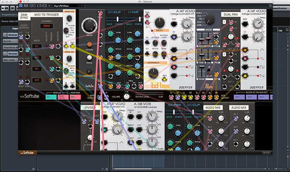This screenshot has width=290, height=172.
Task: Toggle AUX 1 DC block button
Action: 238,97
